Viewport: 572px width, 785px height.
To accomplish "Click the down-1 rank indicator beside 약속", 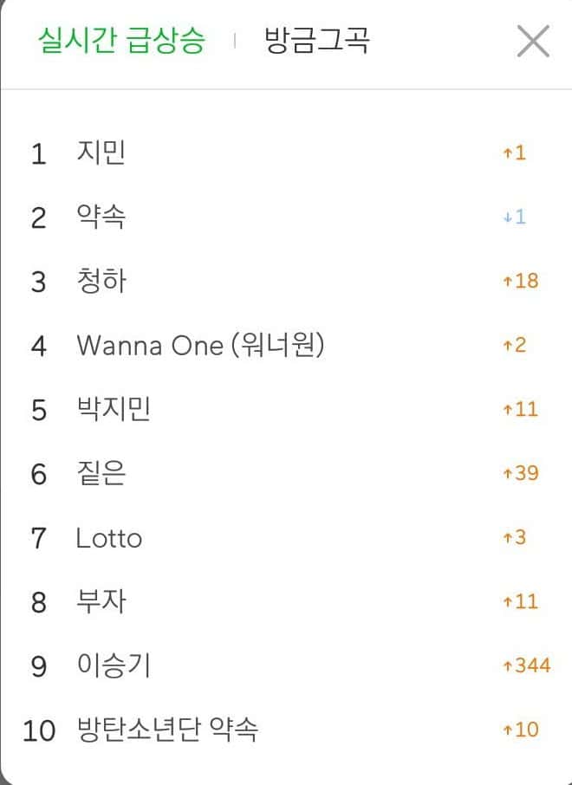I will (515, 217).
